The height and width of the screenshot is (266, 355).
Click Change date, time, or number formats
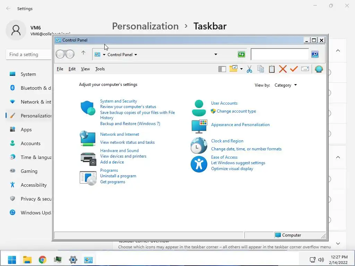point(246,149)
